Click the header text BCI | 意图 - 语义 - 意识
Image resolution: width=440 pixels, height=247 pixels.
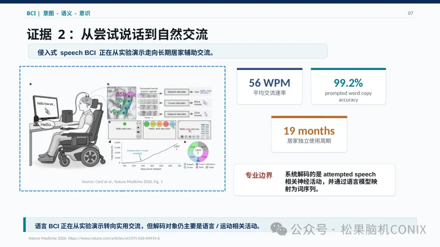(x=58, y=13)
